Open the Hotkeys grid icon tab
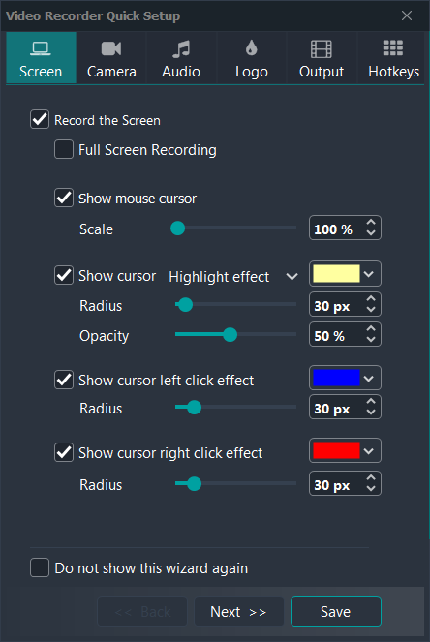The width and height of the screenshot is (430, 642). 393,58
